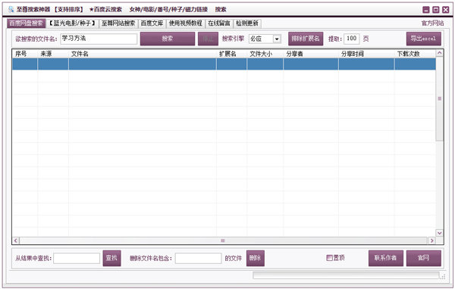Click the app magnifier icon in the title bar

[11, 9]
